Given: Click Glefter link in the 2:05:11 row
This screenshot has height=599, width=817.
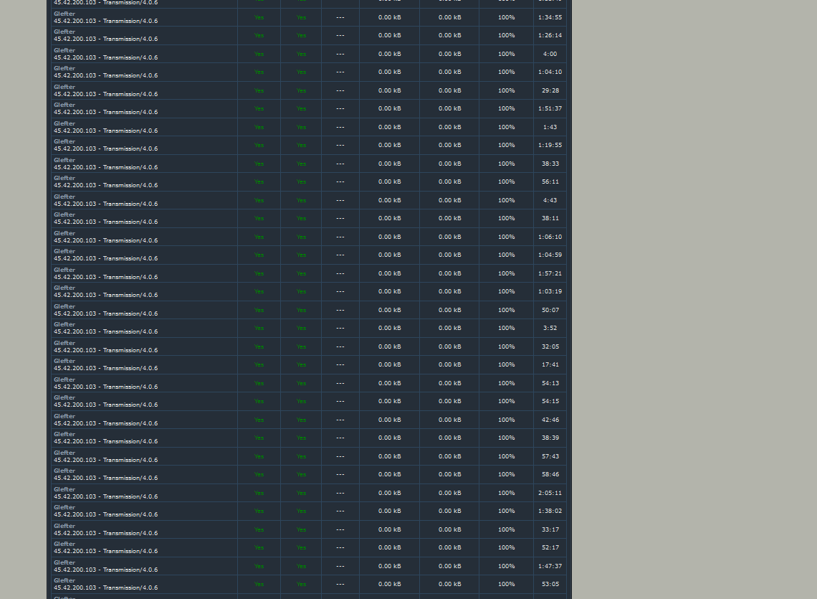Looking at the screenshot, I should point(64,489).
